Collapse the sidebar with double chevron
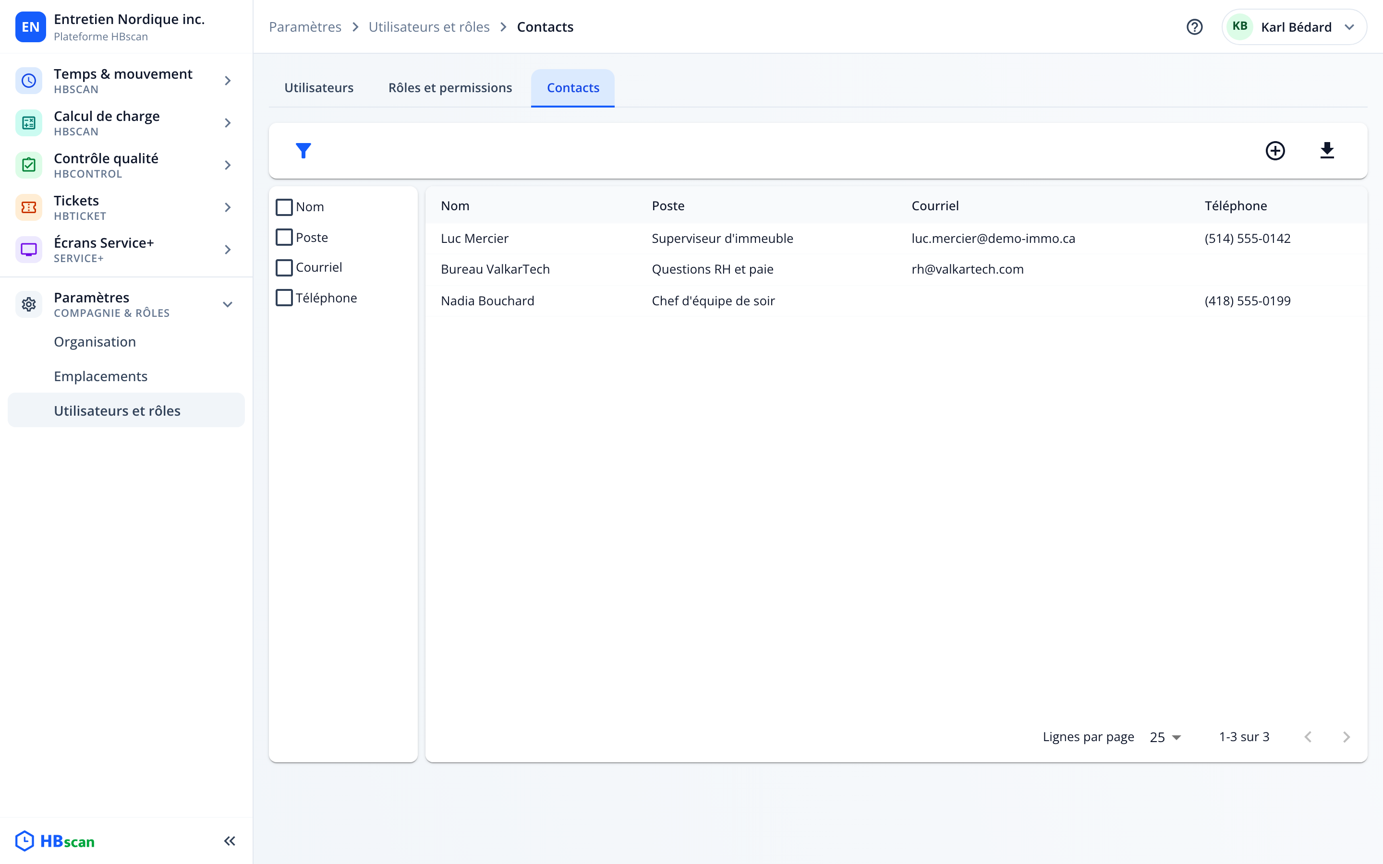1383x864 pixels. click(230, 840)
